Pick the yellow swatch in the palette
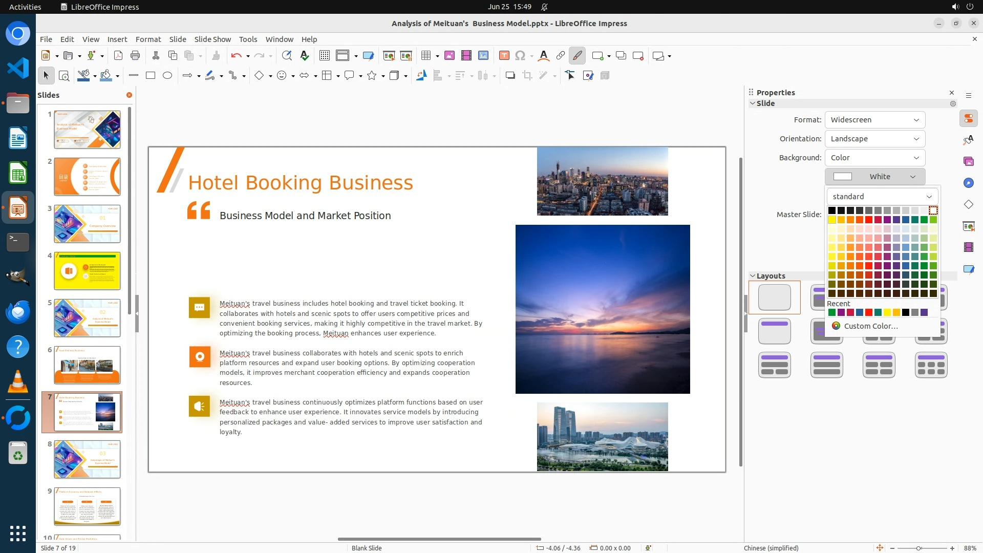 pyautogui.click(x=832, y=220)
